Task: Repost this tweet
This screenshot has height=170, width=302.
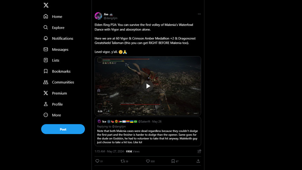Action: [x=123, y=161]
